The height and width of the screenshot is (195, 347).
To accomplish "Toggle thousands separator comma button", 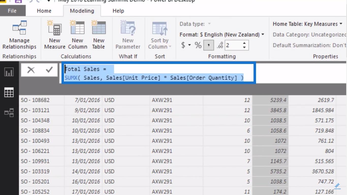I will coord(209,45).
